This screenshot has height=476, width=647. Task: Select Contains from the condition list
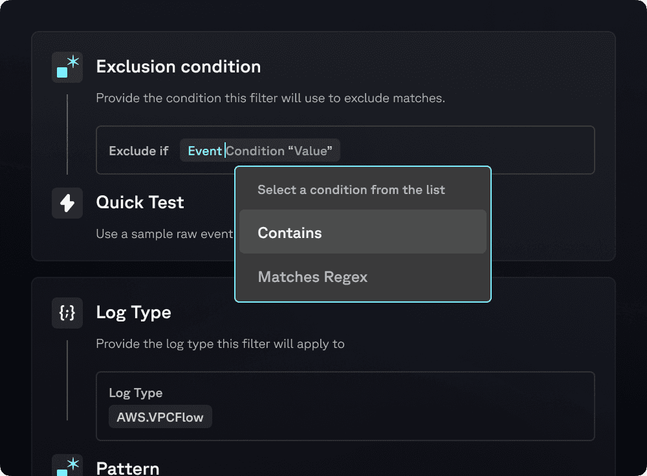pyautogui.click(x=362, y=233)
